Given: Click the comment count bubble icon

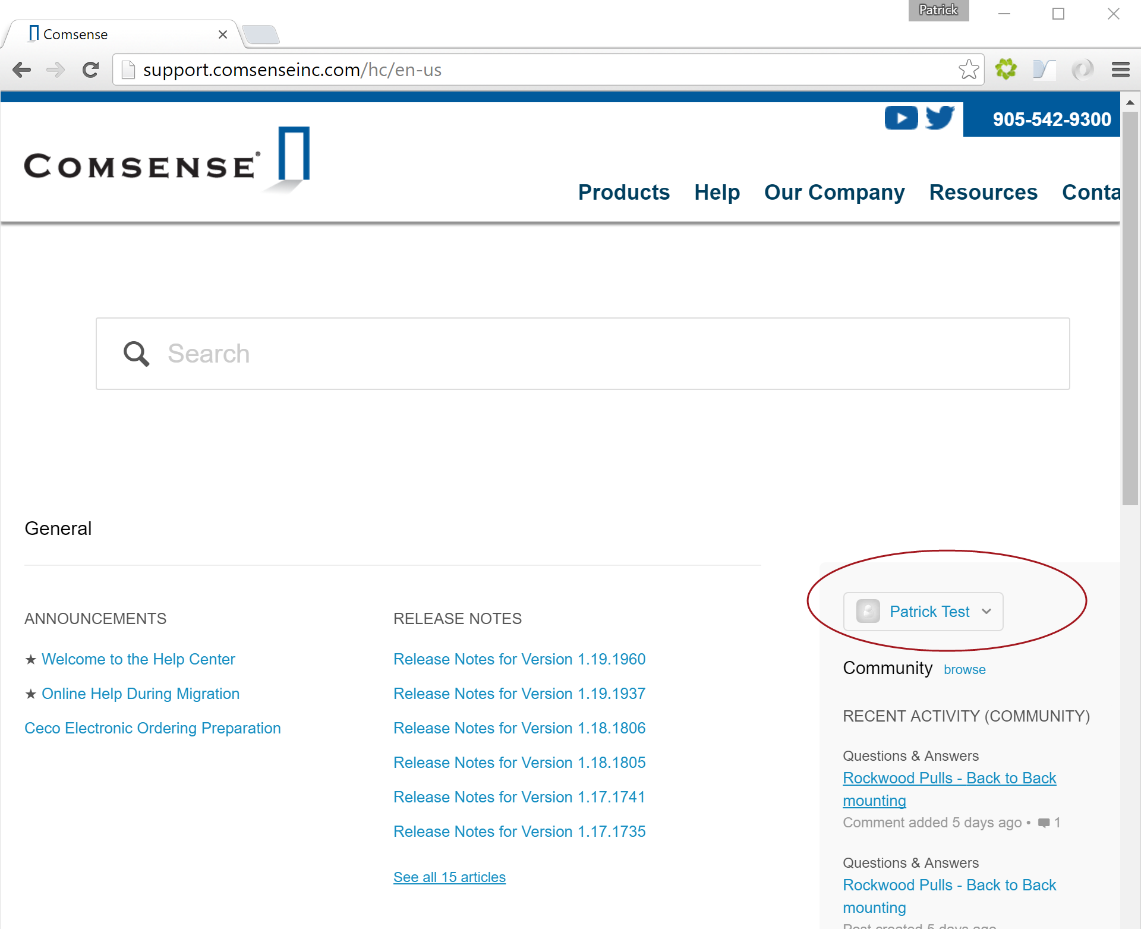Looking at the screenshot, I should point(1044,823).
